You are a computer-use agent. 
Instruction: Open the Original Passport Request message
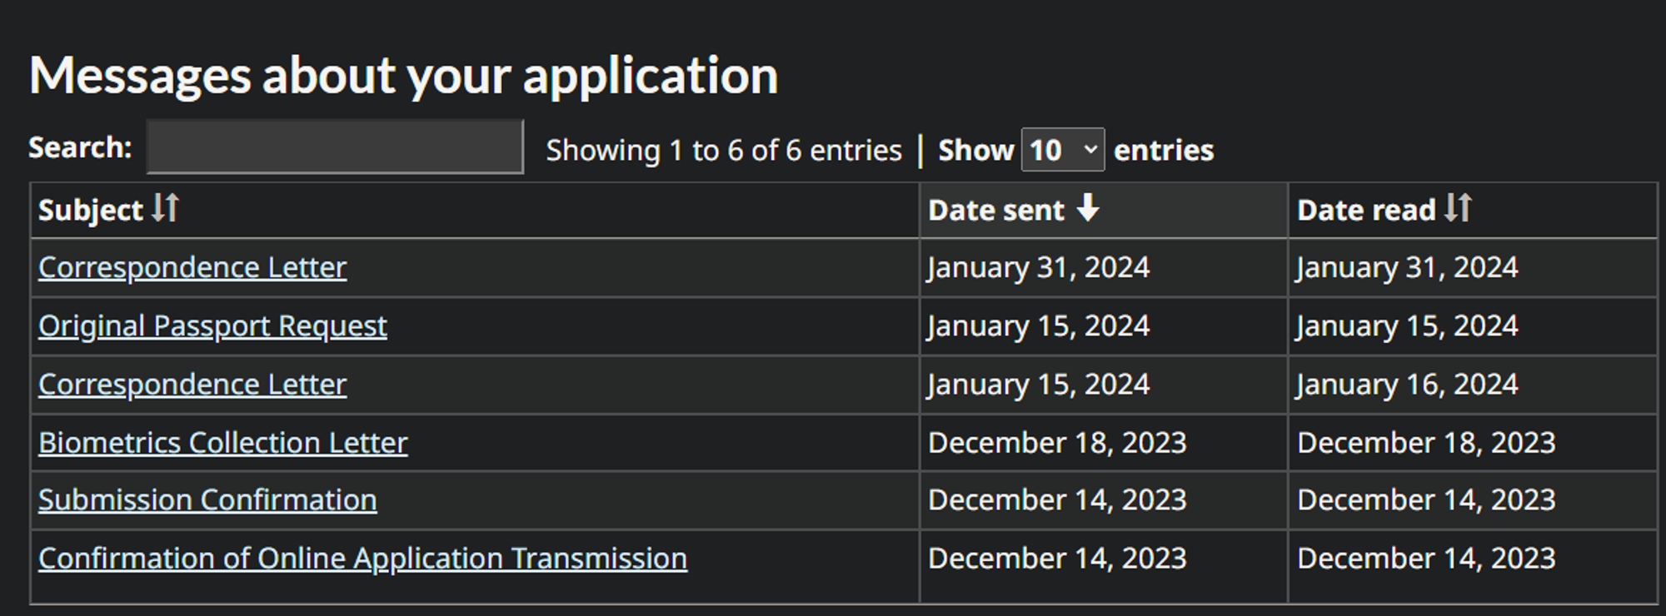(212, 326)
